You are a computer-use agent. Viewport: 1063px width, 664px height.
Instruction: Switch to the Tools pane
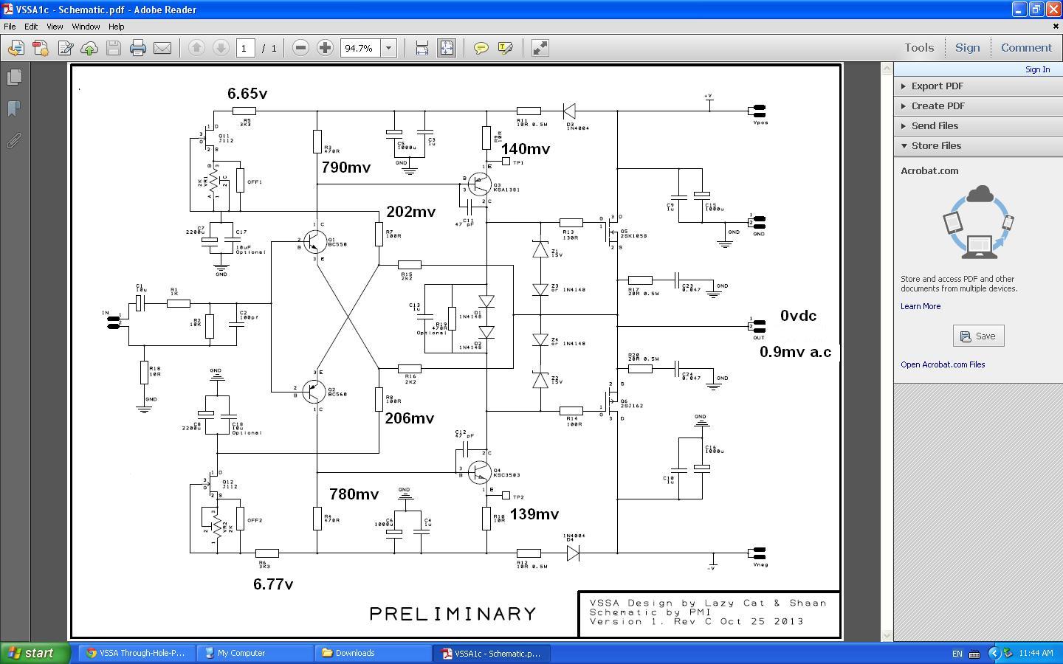(919, 47)
